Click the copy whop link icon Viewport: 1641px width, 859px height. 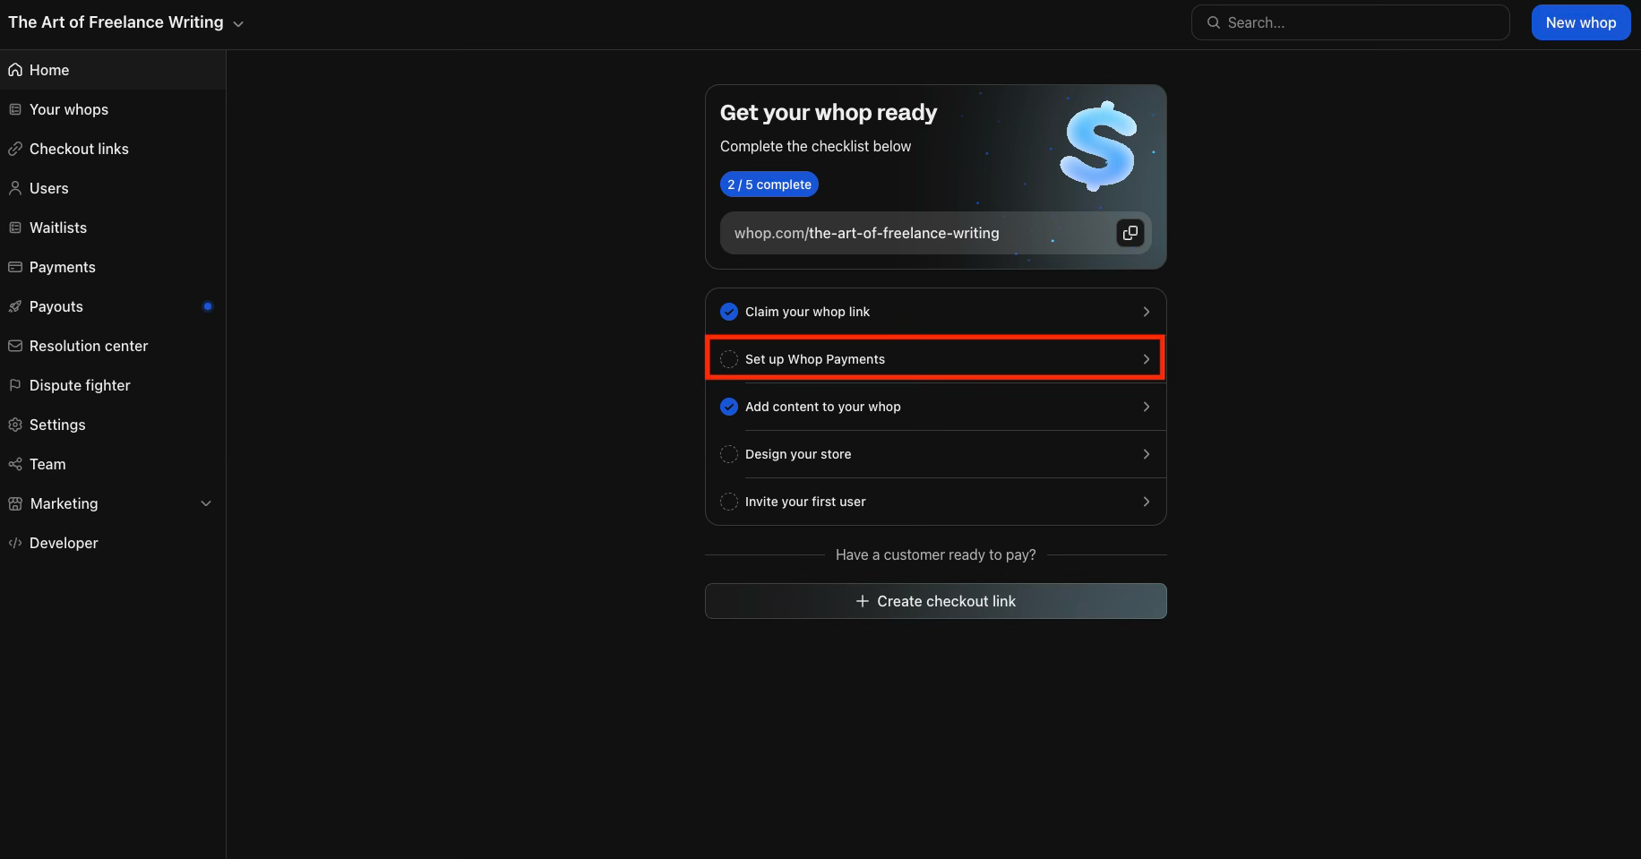pos(1130,233)
